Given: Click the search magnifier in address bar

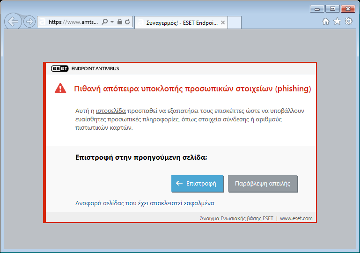Looking at the screenshot, I should pyautogui.click(x=105, y=22).
